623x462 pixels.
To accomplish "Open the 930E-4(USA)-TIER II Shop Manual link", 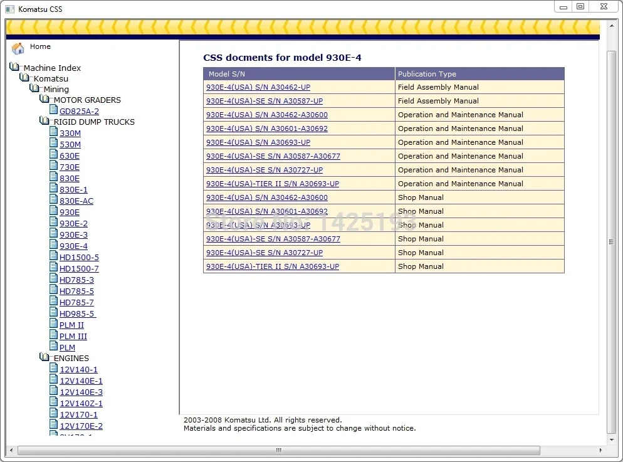I will point(273,266).
